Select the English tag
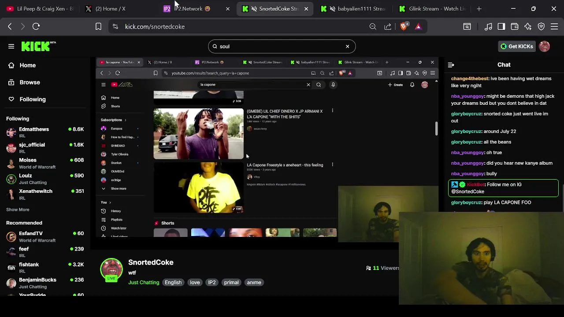The image size is (564, 317). tap(173, 282)
